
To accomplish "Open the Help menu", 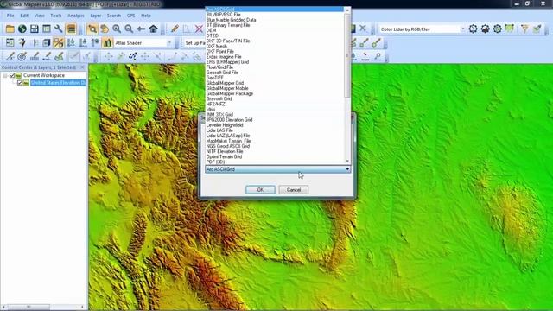I will coord(146,16).
